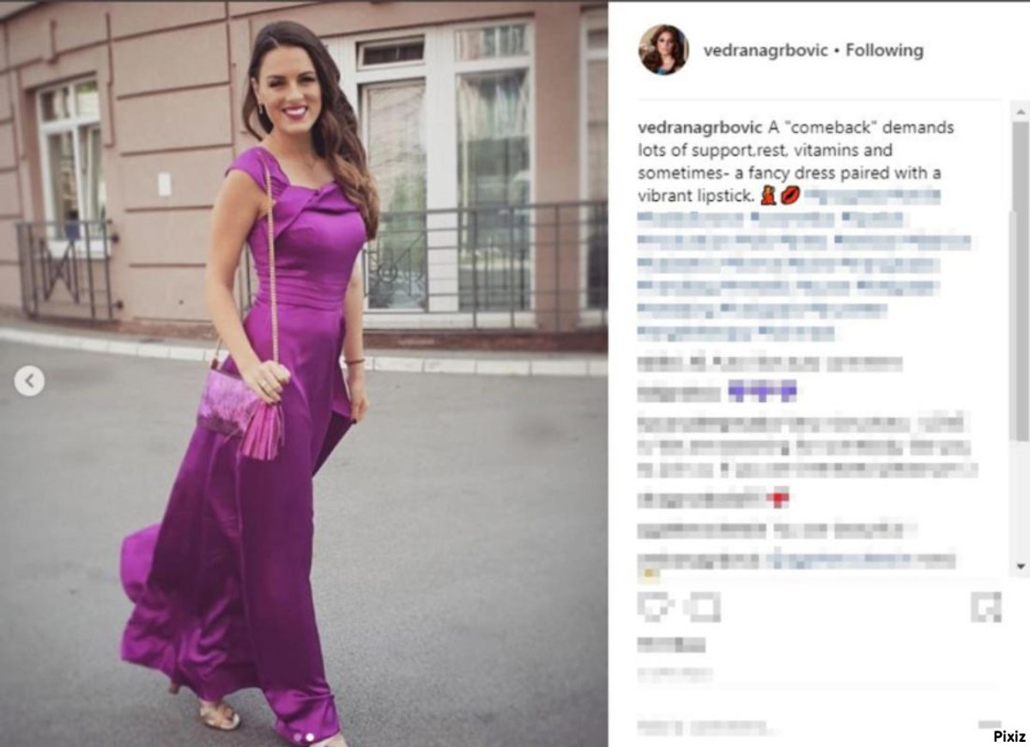Screen dimensions: 1030x747
Task: Go to the previous photo with left arrow
Action: coord(29,380)
